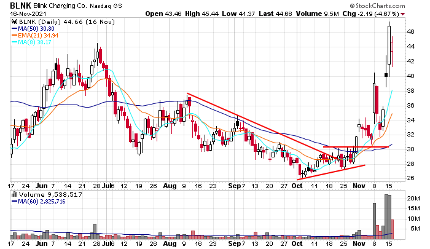Click the Volume 9.5M header value

click(x=318, y=14)
